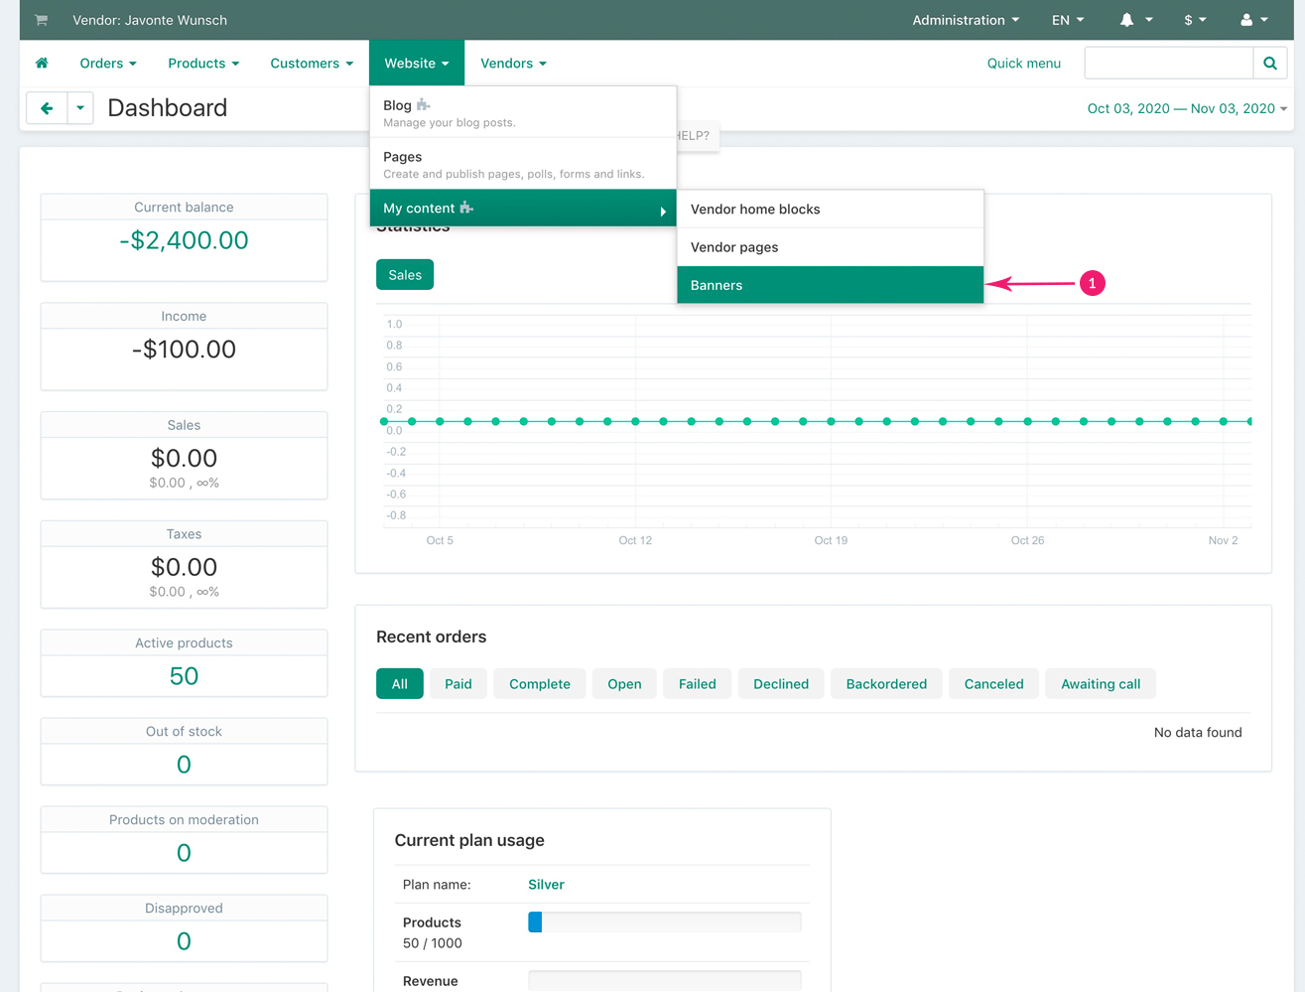Go to home via the house icon
Viewport: 1305px width, 992px height.
pos(42,63)
